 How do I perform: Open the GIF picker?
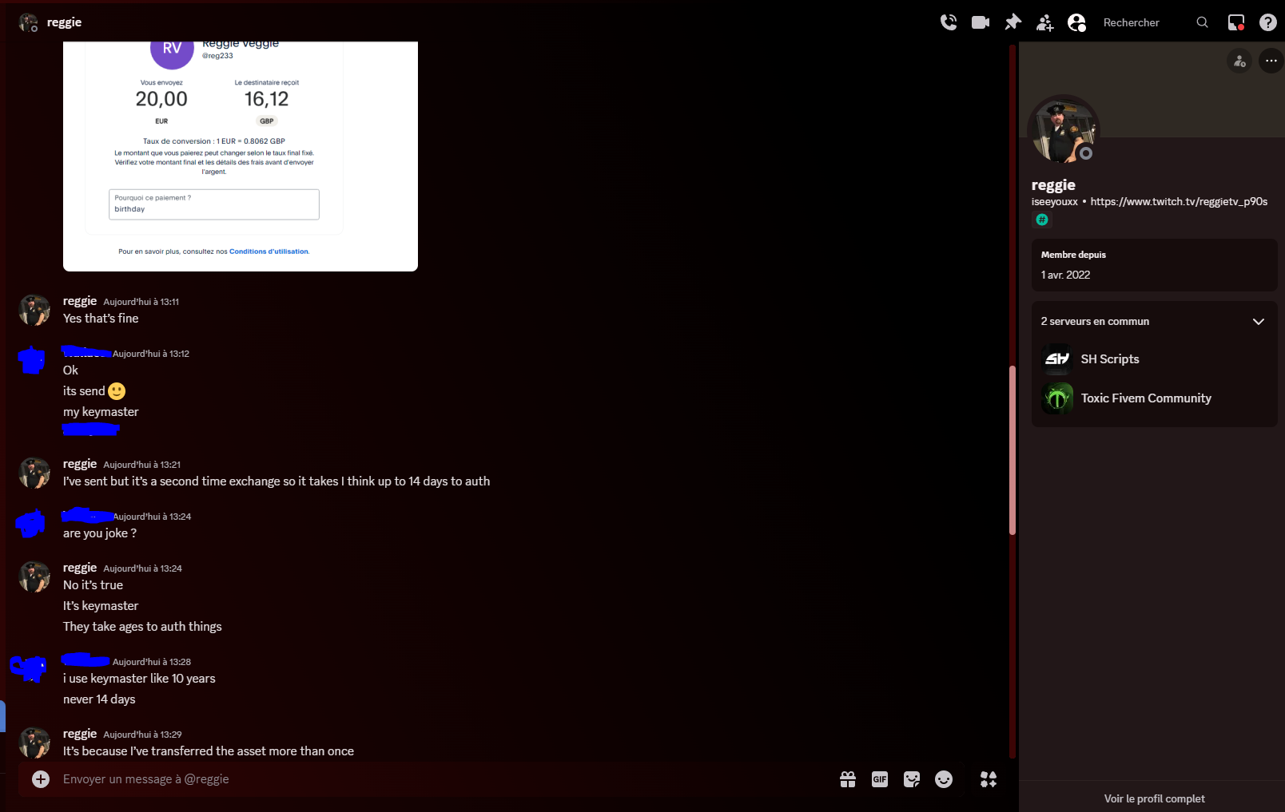click(x=880, y=779)
